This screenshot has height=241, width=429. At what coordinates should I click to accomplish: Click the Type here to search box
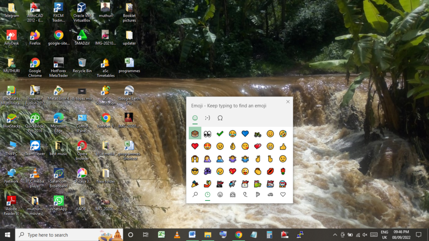(69, 235)
